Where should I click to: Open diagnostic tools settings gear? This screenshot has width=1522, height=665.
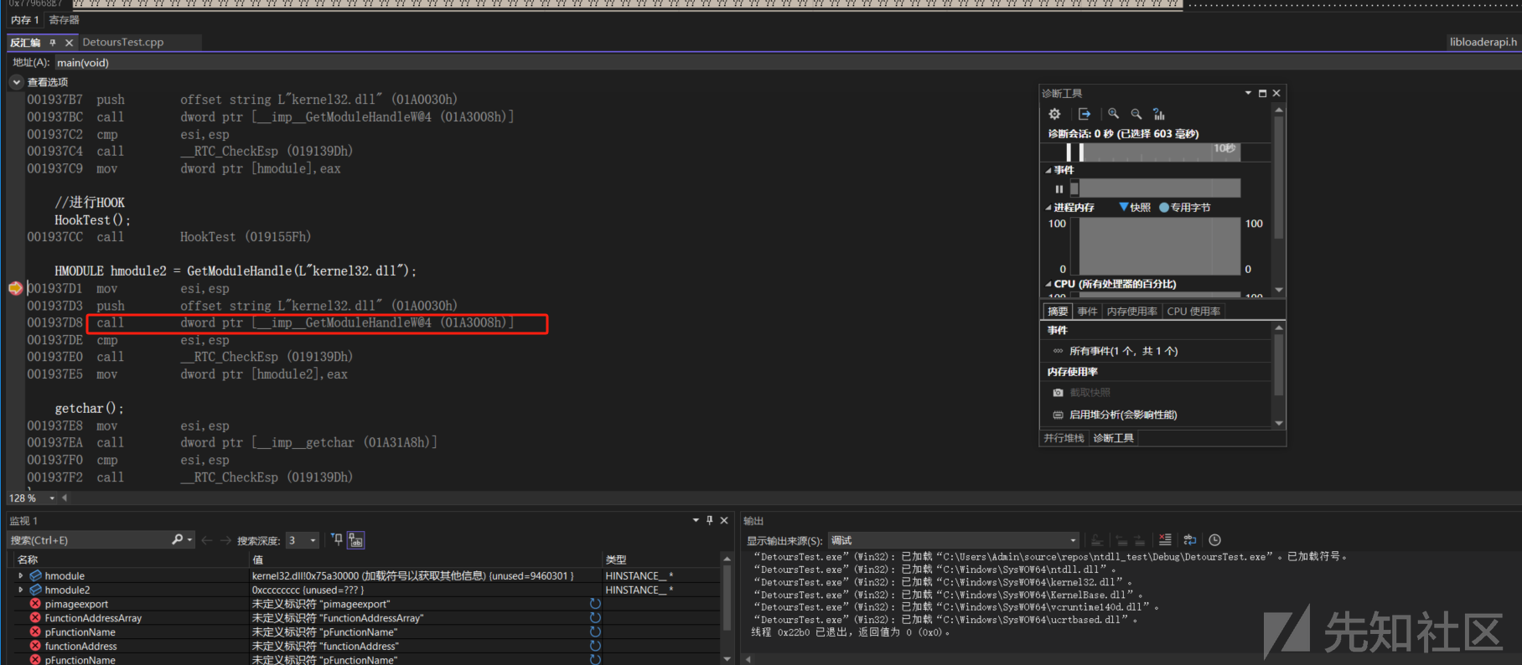pyautogui.click(x=1054, y=114)
